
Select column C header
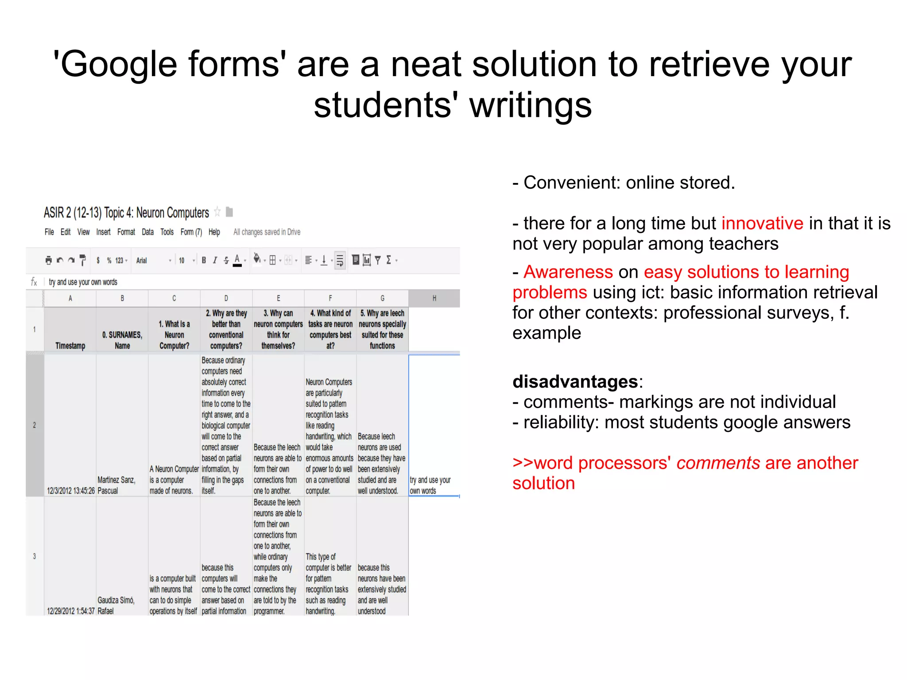tap(174, 298)
